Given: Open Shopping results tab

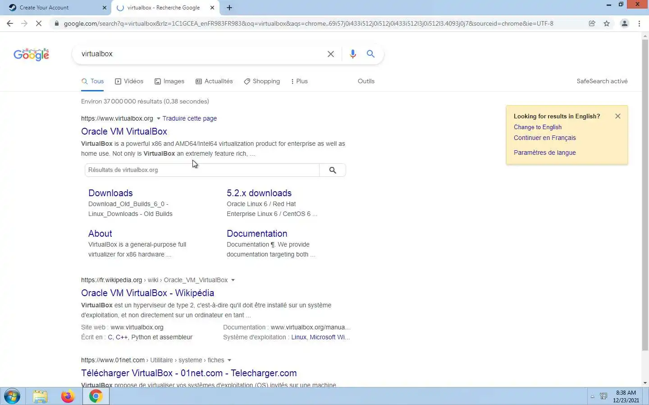Looking at the screenshot, I should (x=262, y=81).
